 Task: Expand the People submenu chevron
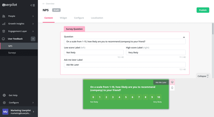click(x=33, y=16)
